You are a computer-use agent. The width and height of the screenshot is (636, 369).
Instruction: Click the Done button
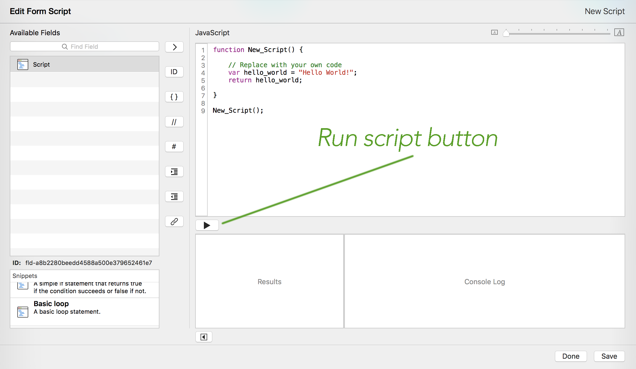(x=570, y=356)
